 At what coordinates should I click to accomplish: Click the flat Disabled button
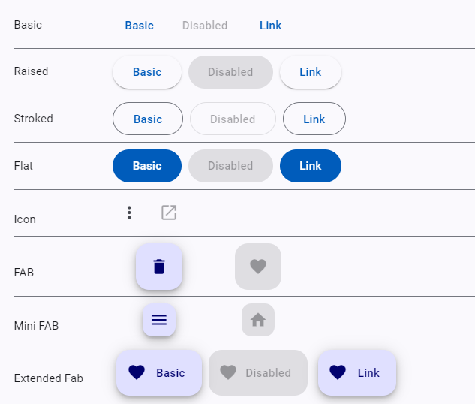pos(230,166)
